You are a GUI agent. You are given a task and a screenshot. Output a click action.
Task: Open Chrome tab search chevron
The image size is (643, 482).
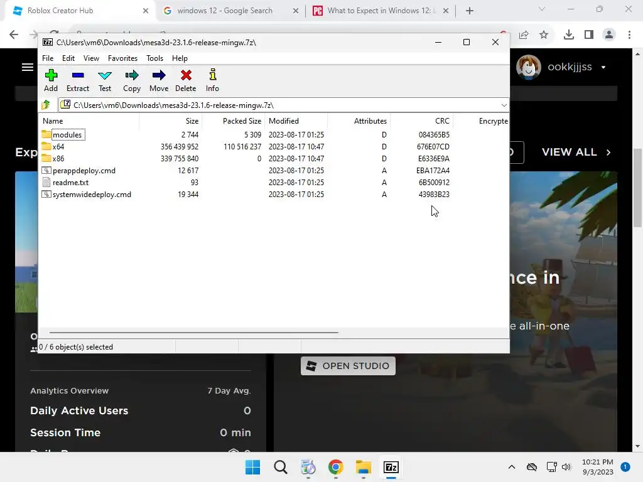coord(542,9)
